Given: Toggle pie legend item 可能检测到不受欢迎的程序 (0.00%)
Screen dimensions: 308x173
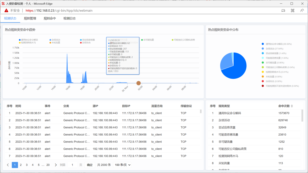Looking at the screenshot, I should 280,86.
